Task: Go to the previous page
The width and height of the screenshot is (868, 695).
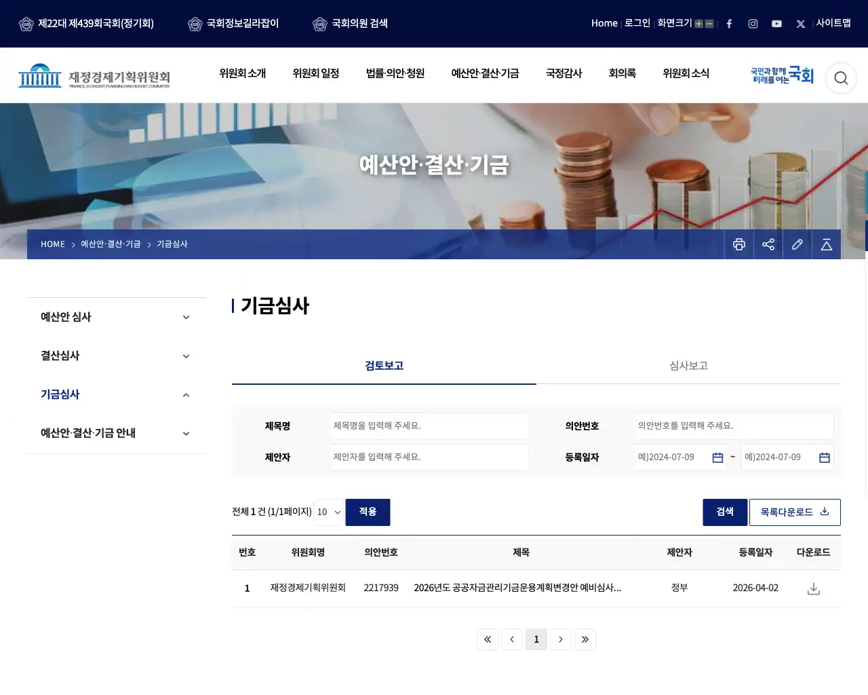Action: tap(512, 639)
